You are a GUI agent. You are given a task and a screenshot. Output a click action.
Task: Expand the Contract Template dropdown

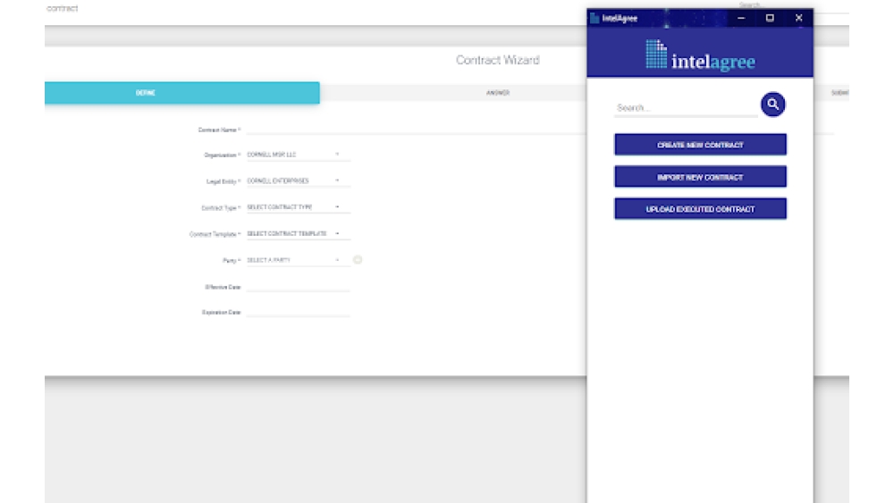coord(299,233)
